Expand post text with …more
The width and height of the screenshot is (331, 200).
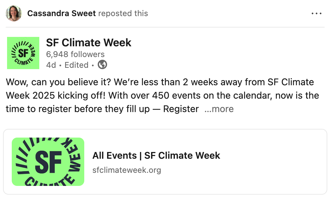point(219,109)
